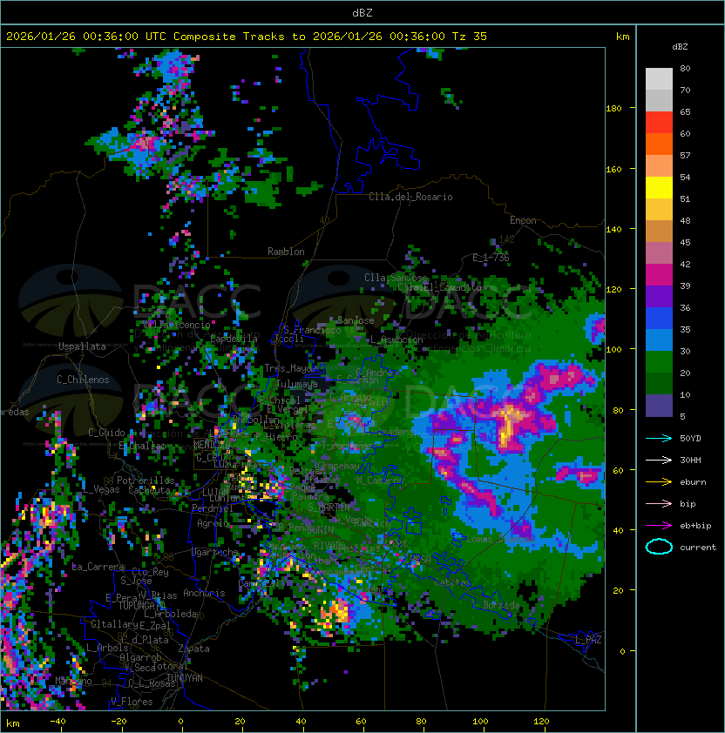Click the yellow eburn track arrow
This screenshot has height=733, width=725.
[x=659, y=482]
